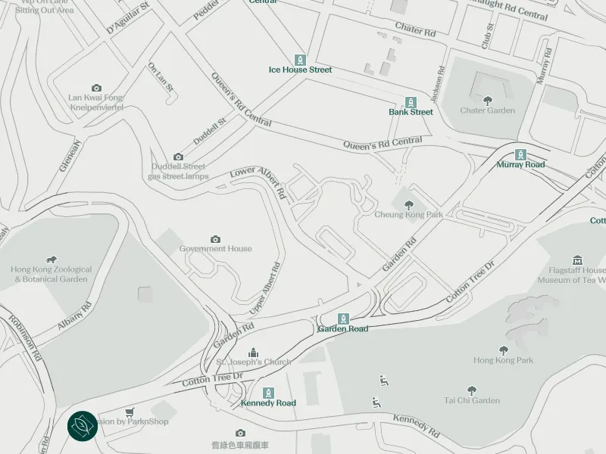
Task: Open the Tai Chi Garden tree marker
Action: pos(471,390)
